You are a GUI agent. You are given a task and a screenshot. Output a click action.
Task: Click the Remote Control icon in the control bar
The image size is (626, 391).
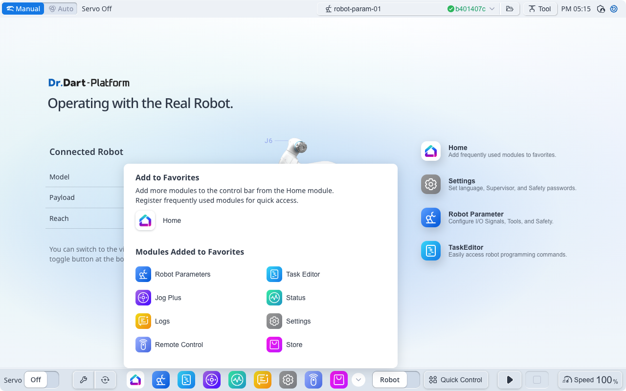point(313,380)
